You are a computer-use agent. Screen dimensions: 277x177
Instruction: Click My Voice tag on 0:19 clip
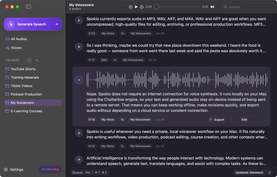(x=108, y=120)
